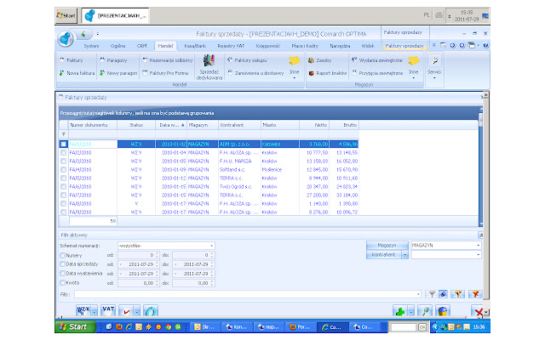The width and height of the screenshot is (545, 340).
Task: Switch to the Księgowość ribbon tab
Action: click(x=267, y=46)
